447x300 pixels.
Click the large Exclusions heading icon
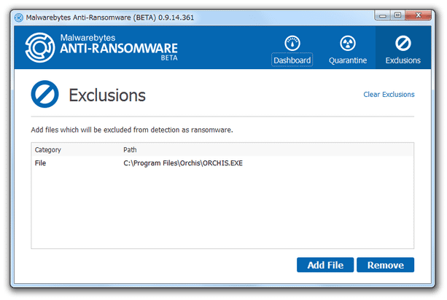[44, 94]
